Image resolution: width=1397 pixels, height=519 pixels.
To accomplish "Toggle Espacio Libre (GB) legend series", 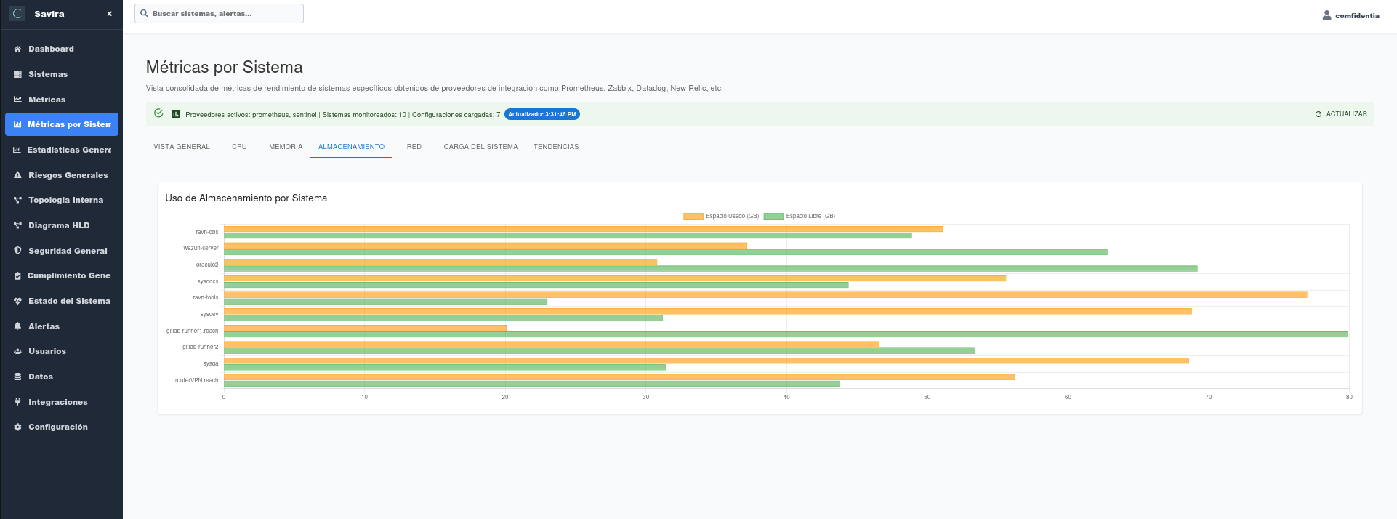I will tap(800, 216).
